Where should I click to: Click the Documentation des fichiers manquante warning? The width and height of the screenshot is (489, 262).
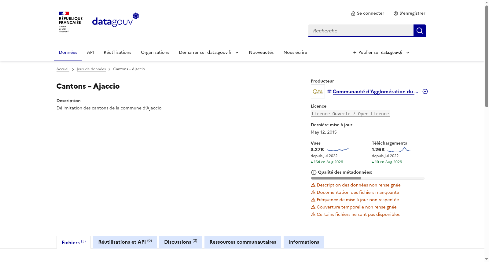(x=355, y=192)
